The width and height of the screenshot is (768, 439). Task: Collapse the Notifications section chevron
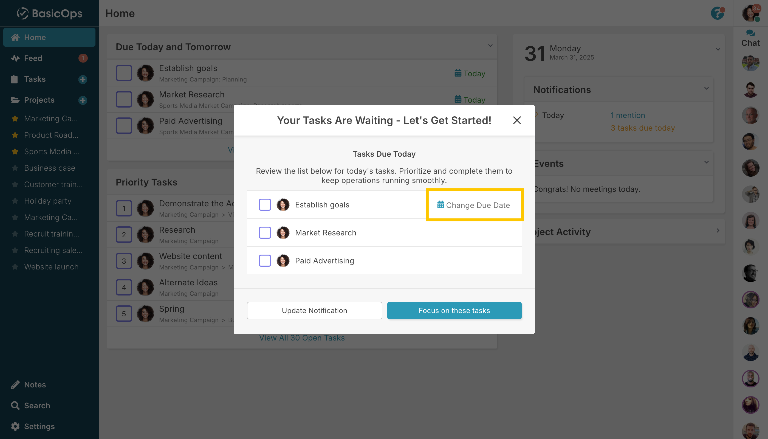(706, 89)
